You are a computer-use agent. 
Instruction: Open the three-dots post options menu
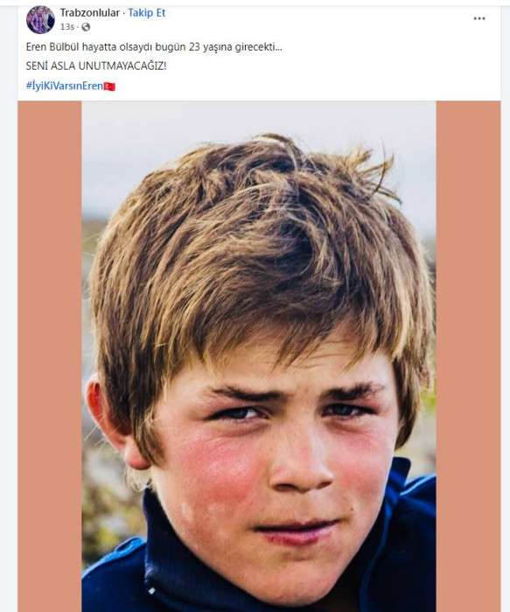click(x=479, y=18)
